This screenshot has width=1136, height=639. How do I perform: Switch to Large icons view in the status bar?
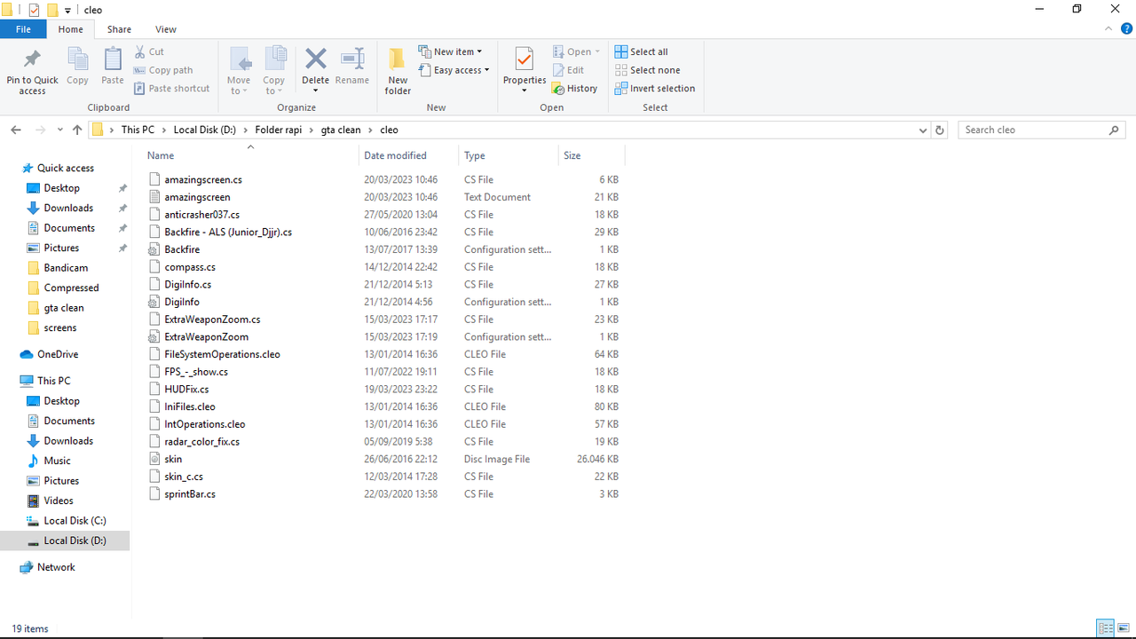pos(1123,628)
